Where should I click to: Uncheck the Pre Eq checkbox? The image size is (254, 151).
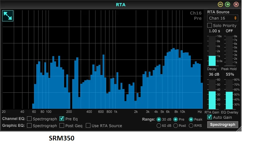[x=62, y=119]
